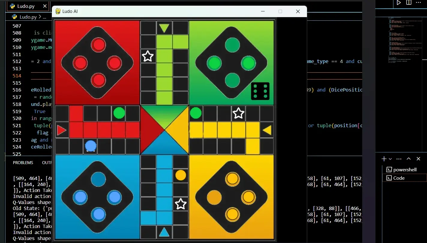Click the split editor icon
Viewport: 427px width, 243px height.
point(409,3)
